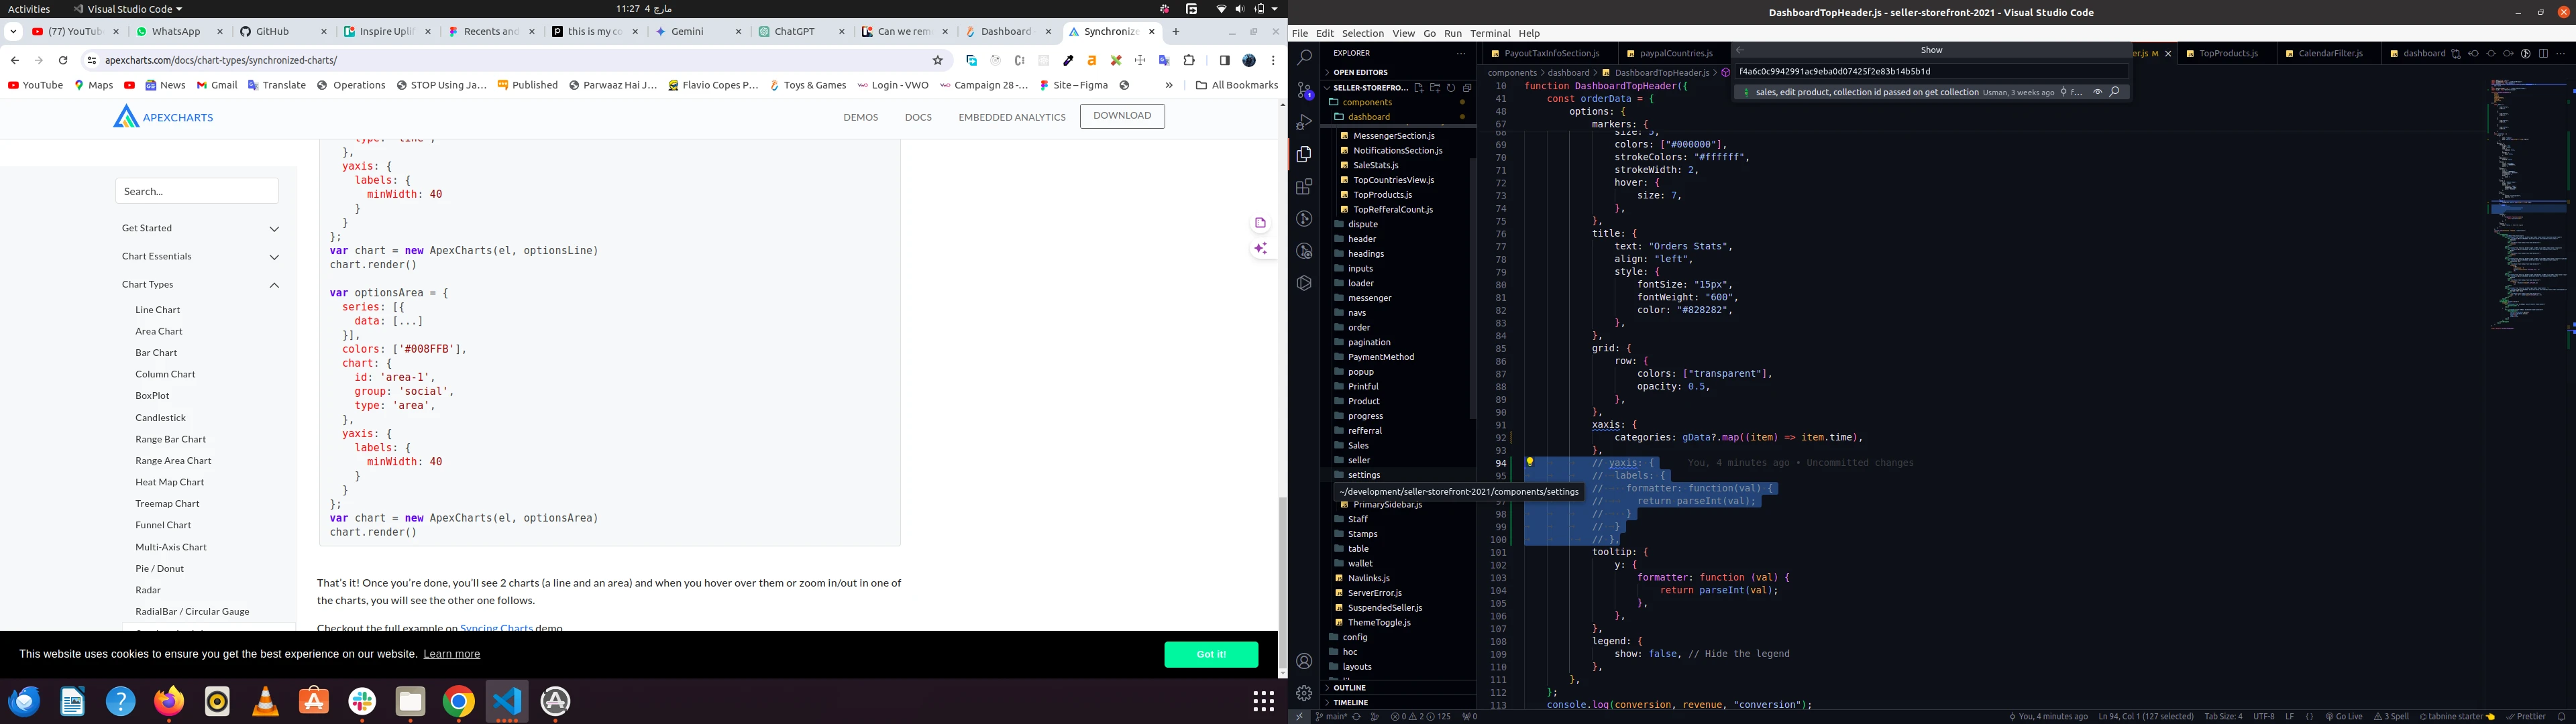This screenshot has width=2576, height=724.
Task: Toggle Go Live server in status bar
Action: (x=2343, y=716)
